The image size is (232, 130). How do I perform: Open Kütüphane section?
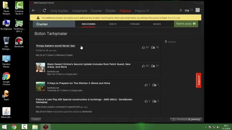[80, 11]
